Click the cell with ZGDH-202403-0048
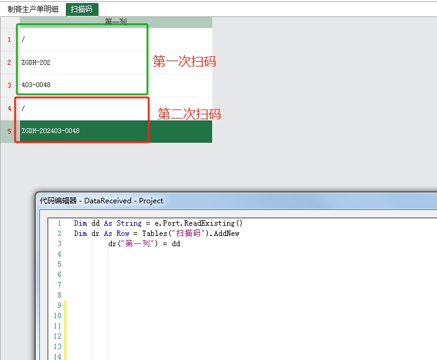The image size is (437, 360). point(116,131)
